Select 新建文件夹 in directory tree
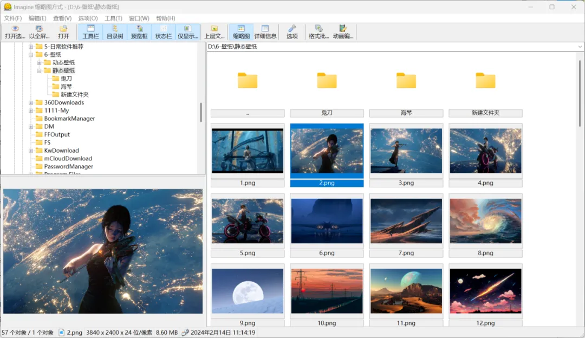 click(74, 94)
